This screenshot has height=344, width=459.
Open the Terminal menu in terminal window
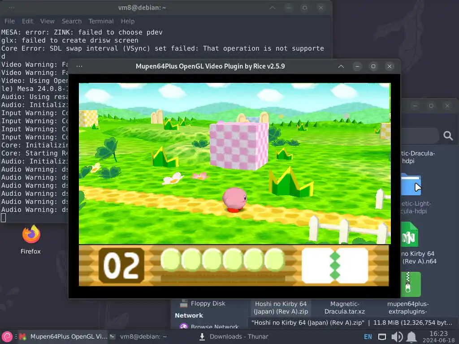[101, 21]
